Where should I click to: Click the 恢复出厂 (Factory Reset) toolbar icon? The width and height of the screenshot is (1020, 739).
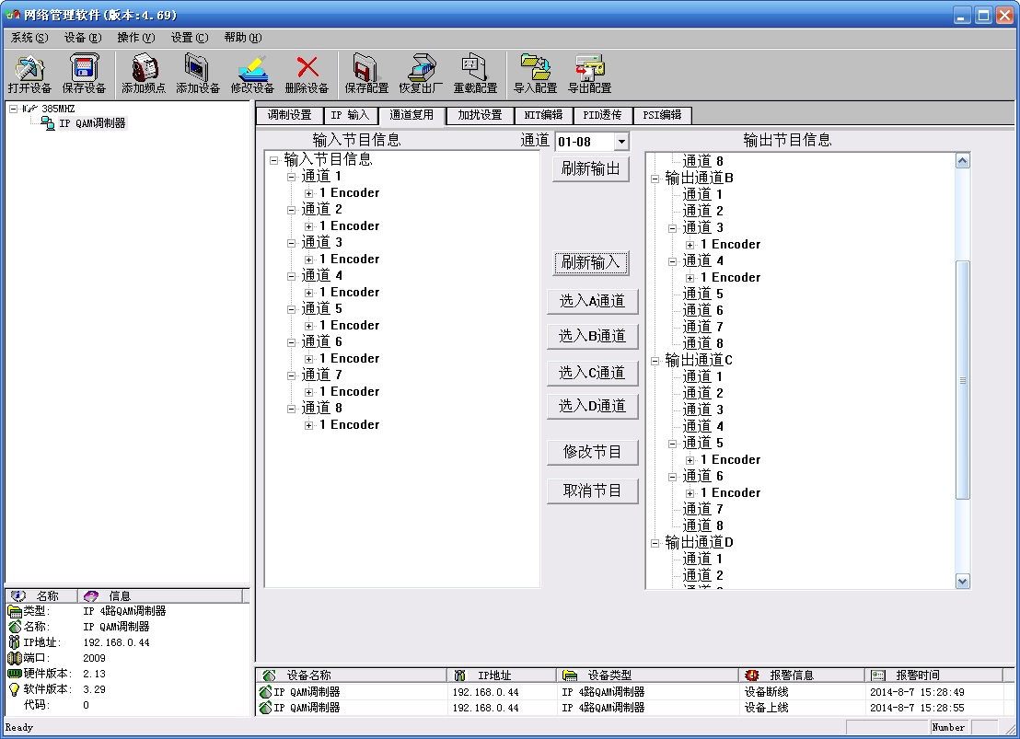click(421, 70)
